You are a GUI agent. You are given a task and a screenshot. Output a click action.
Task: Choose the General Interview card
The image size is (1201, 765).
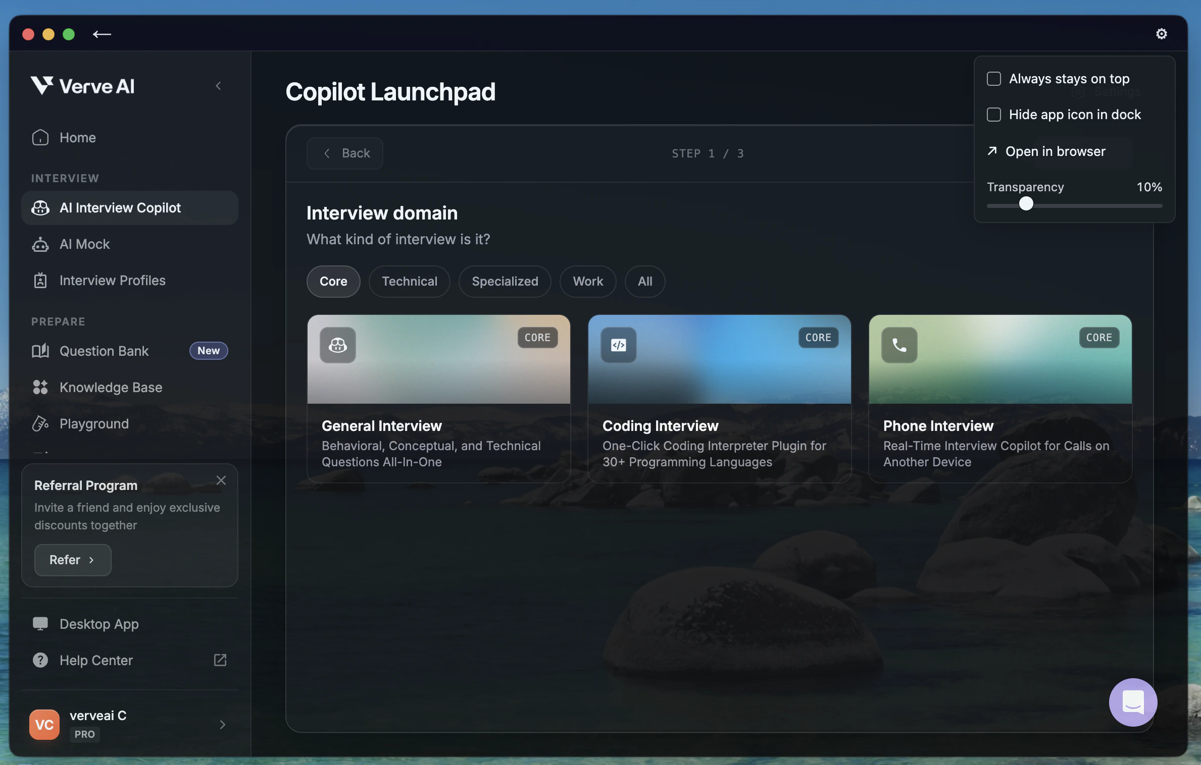438,399
